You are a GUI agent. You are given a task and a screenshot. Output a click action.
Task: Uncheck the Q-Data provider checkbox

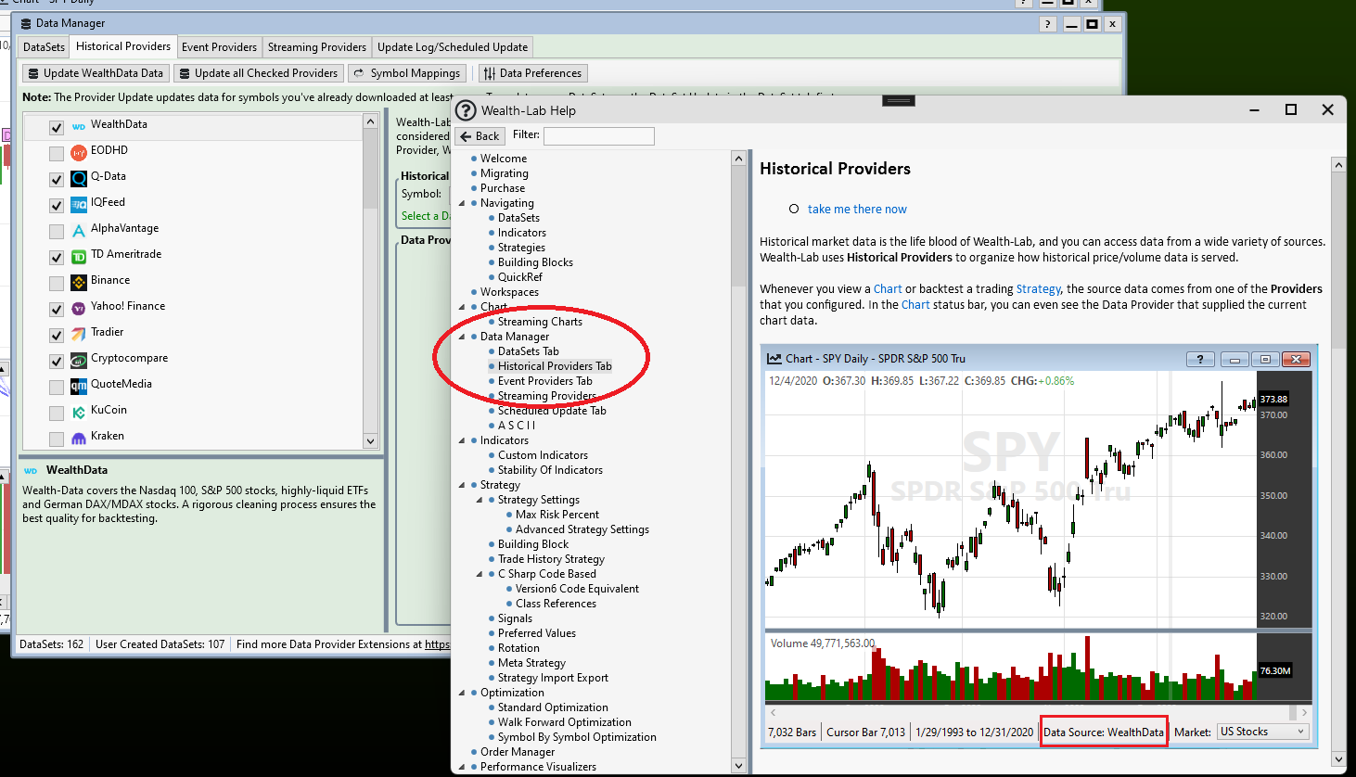[x=57, y=179]
